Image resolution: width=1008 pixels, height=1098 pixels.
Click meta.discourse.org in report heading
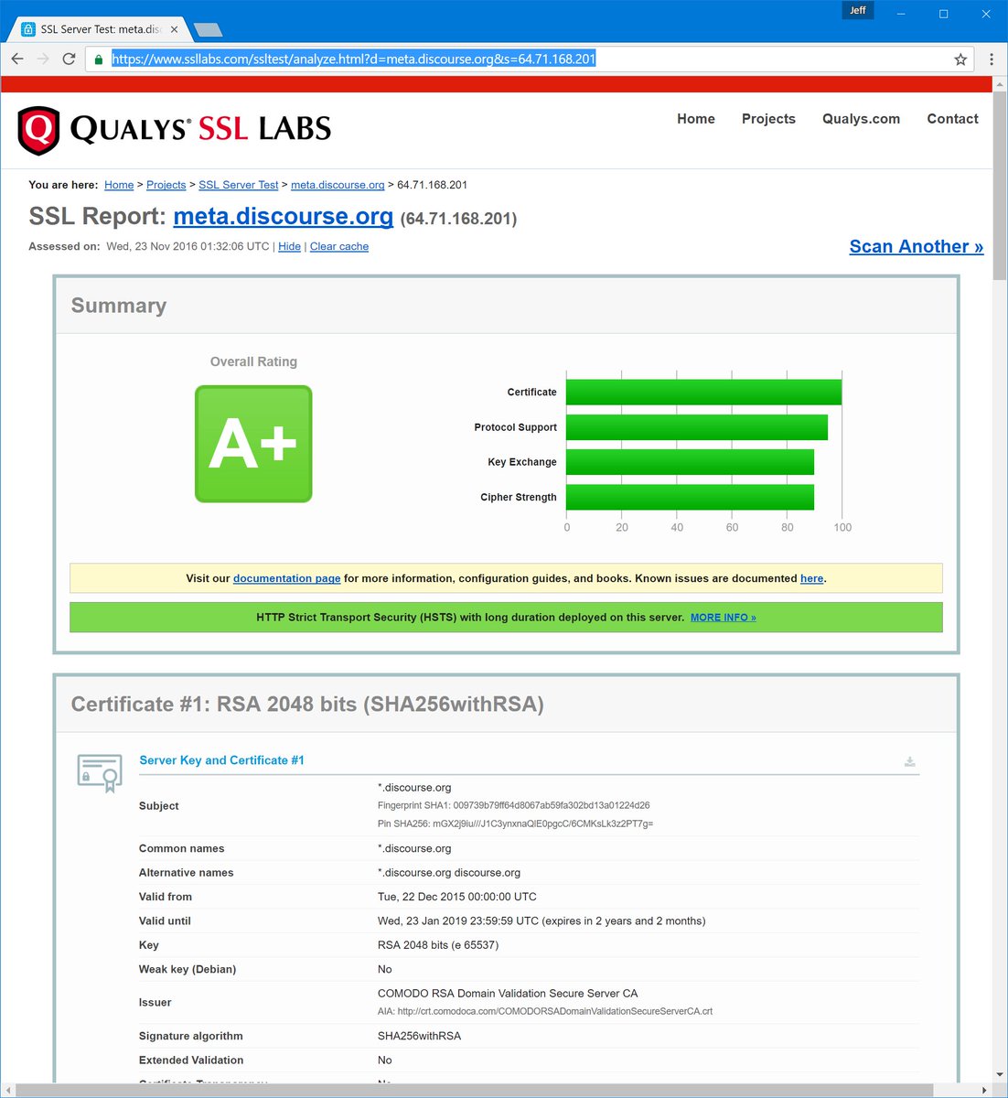tap(283, 216)
